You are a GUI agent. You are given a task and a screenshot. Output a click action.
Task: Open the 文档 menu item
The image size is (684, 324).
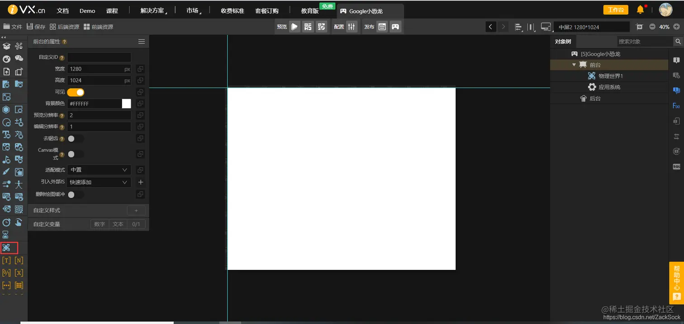tap(63, 11)
